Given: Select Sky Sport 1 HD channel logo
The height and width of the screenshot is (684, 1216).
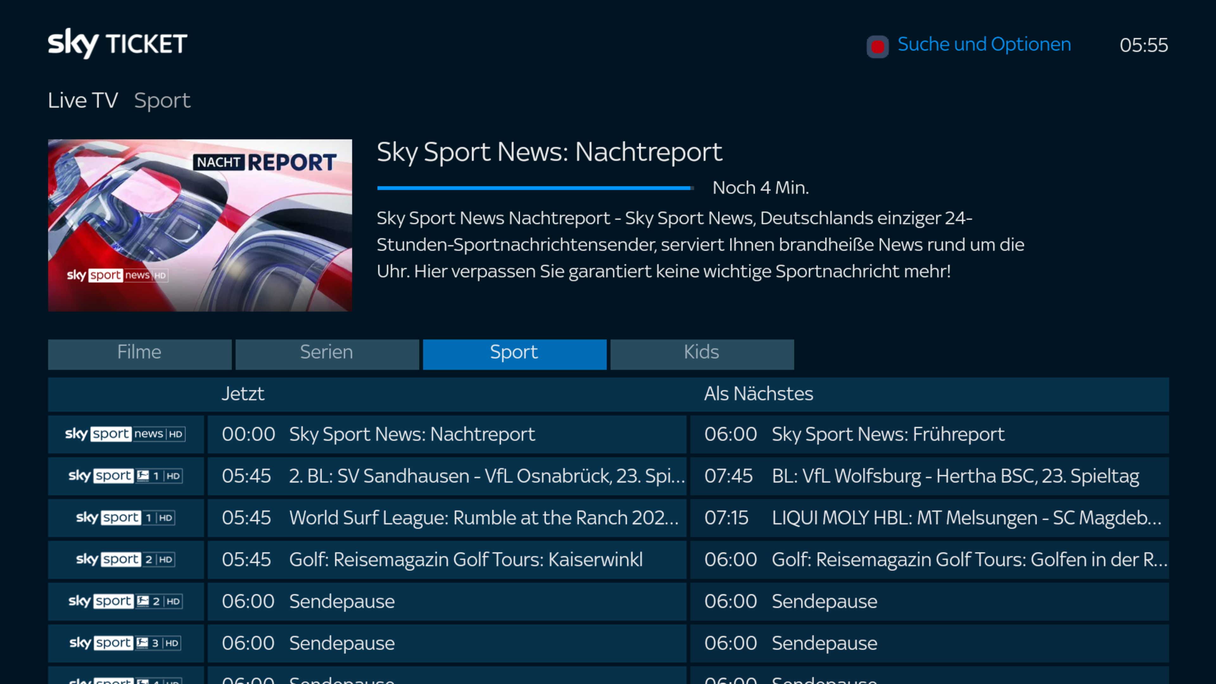Looking at the screenshot, I should pos(126,518).
